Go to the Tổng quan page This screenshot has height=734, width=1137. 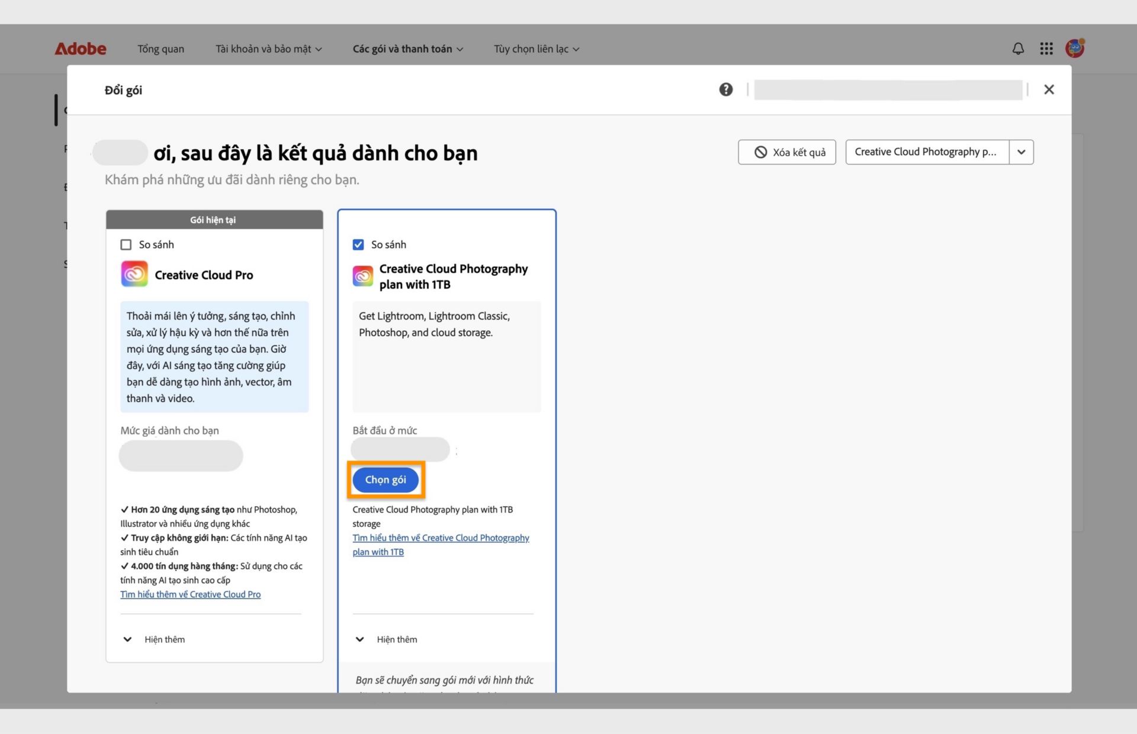(x=160, y=49)
